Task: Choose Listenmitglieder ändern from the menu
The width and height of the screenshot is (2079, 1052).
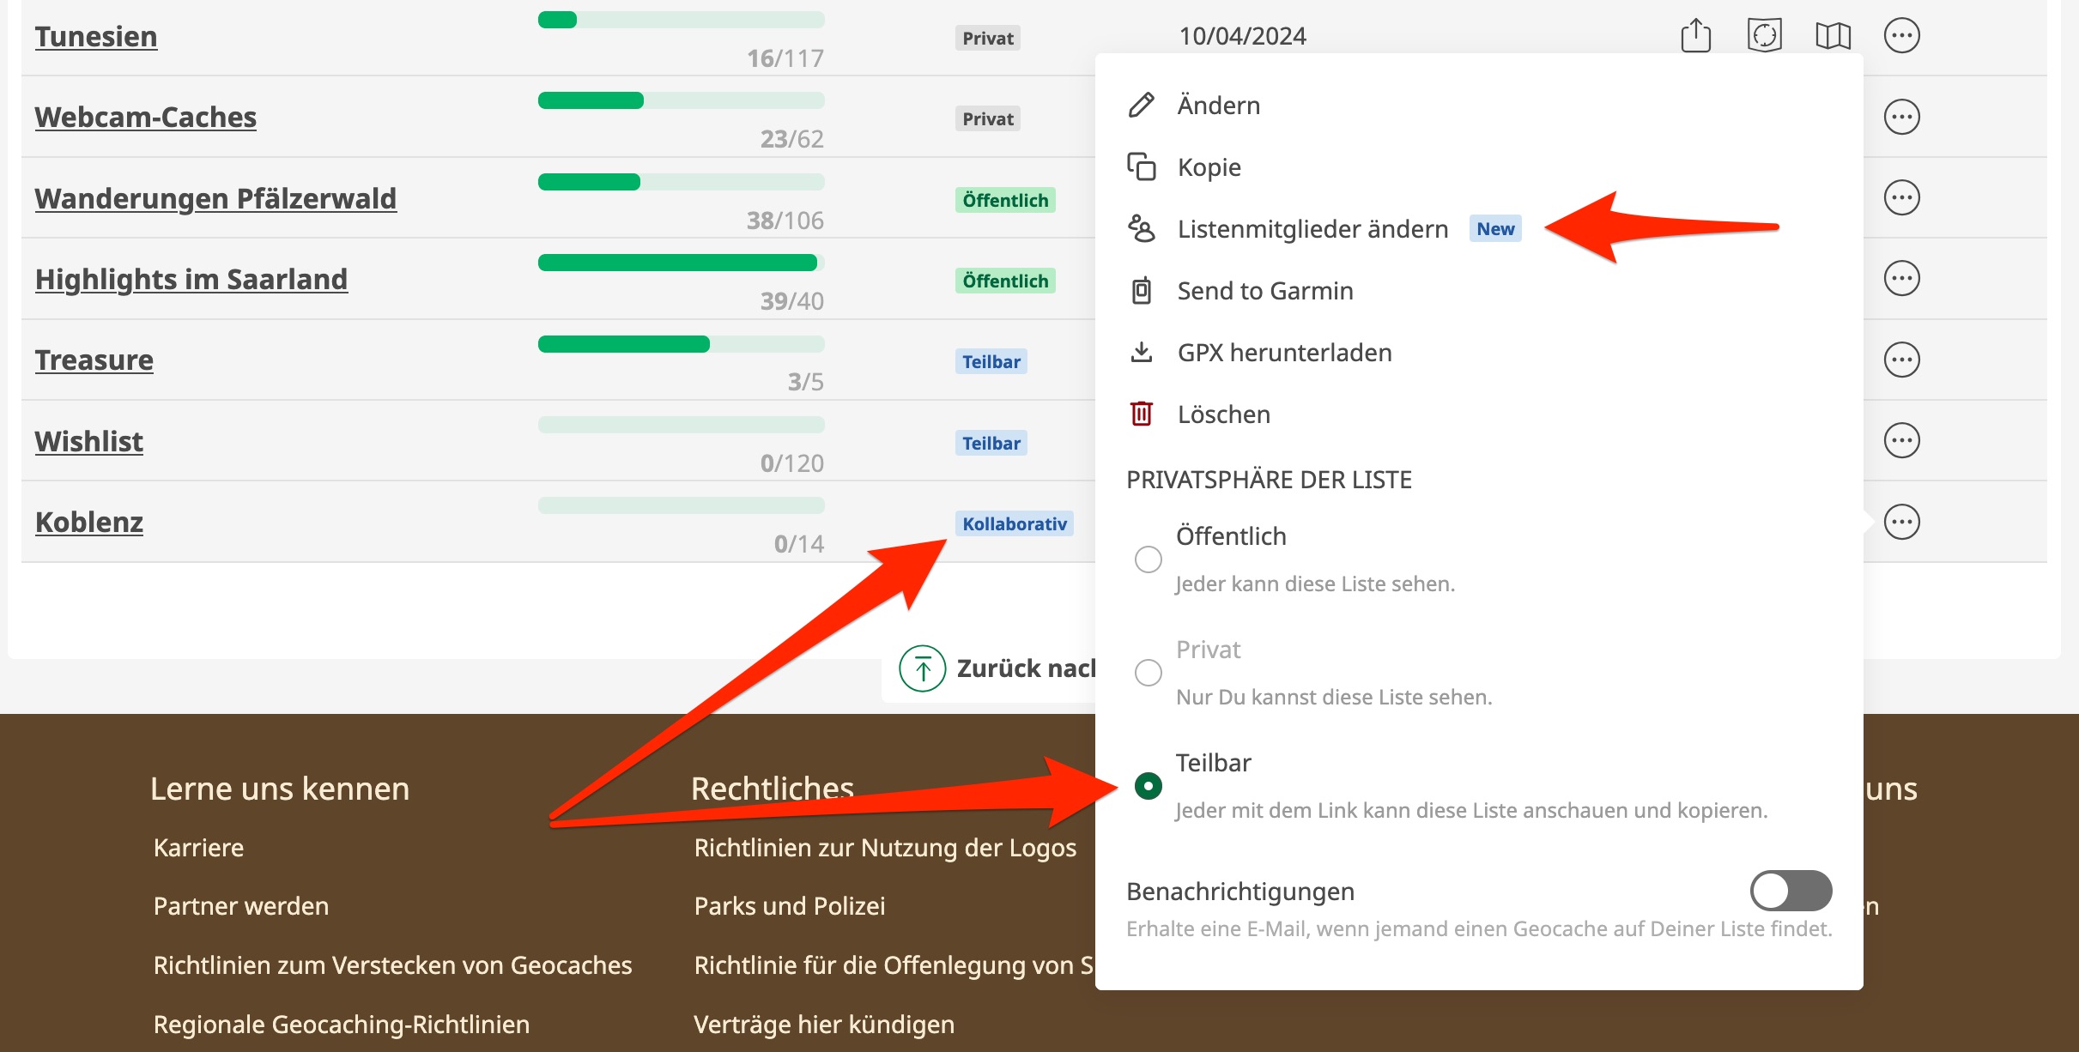Action: click(1312, 229)
